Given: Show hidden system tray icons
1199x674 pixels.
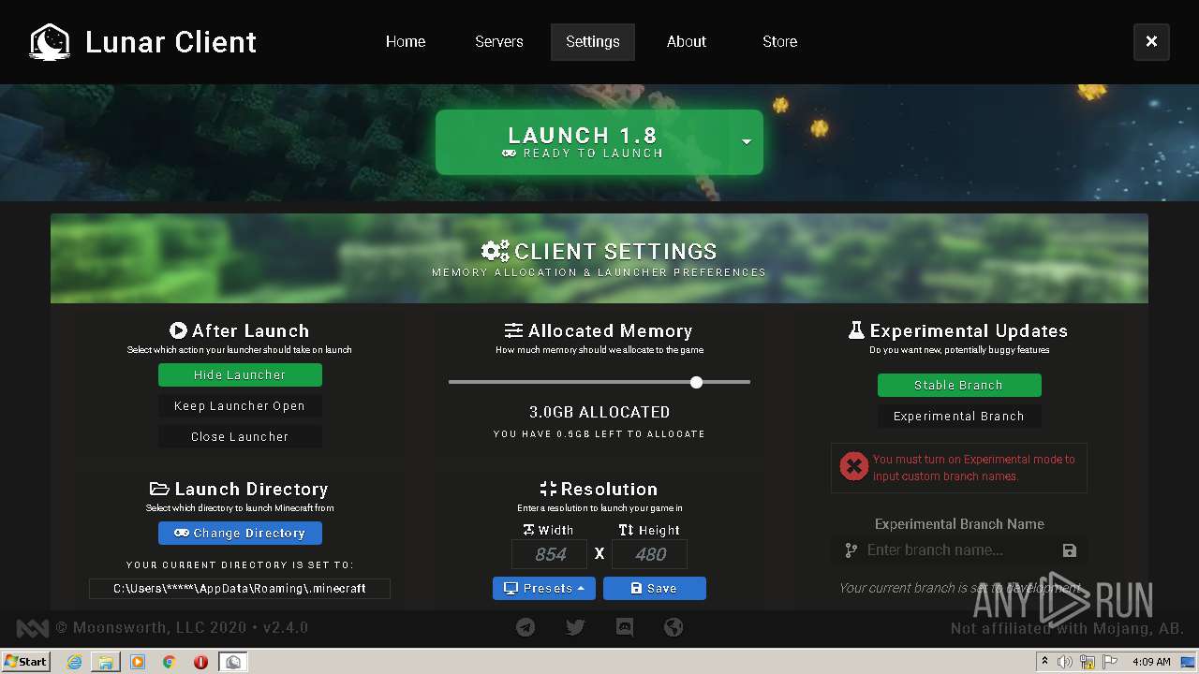Looking at the screenshot, I should [x=1045, y=662].
